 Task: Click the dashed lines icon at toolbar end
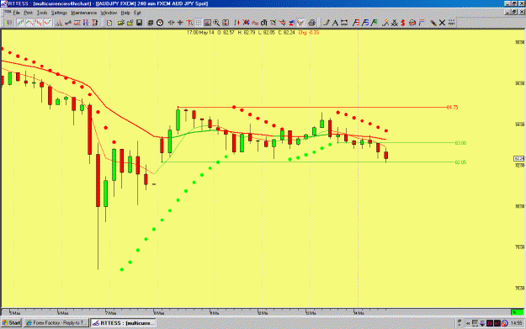(452, 23)
